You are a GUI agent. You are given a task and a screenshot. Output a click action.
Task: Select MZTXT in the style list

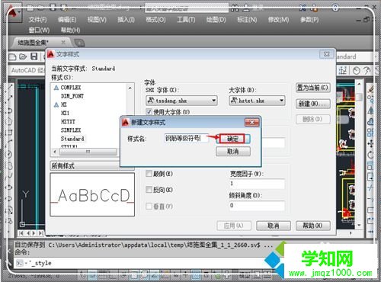(68, 122)
